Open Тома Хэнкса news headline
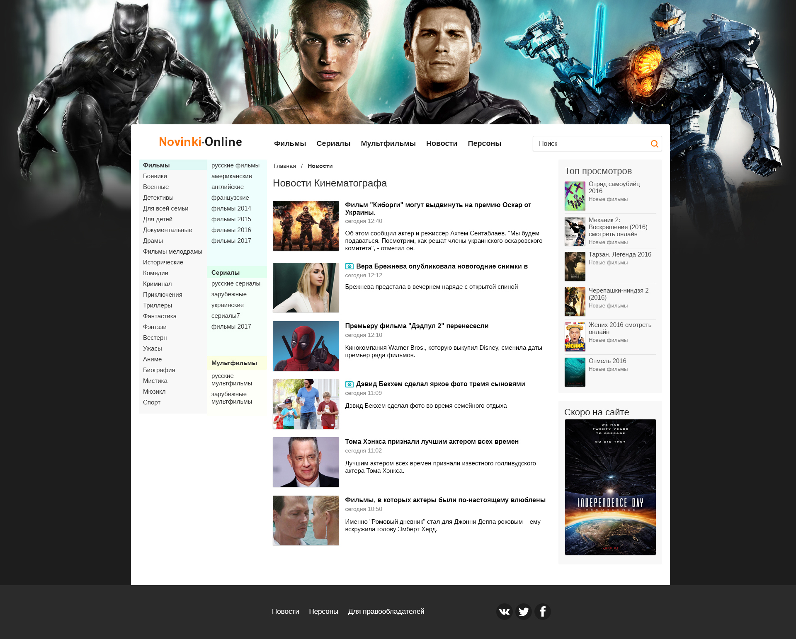This screenshot has width=796, height=639. [x=432, y=442]
